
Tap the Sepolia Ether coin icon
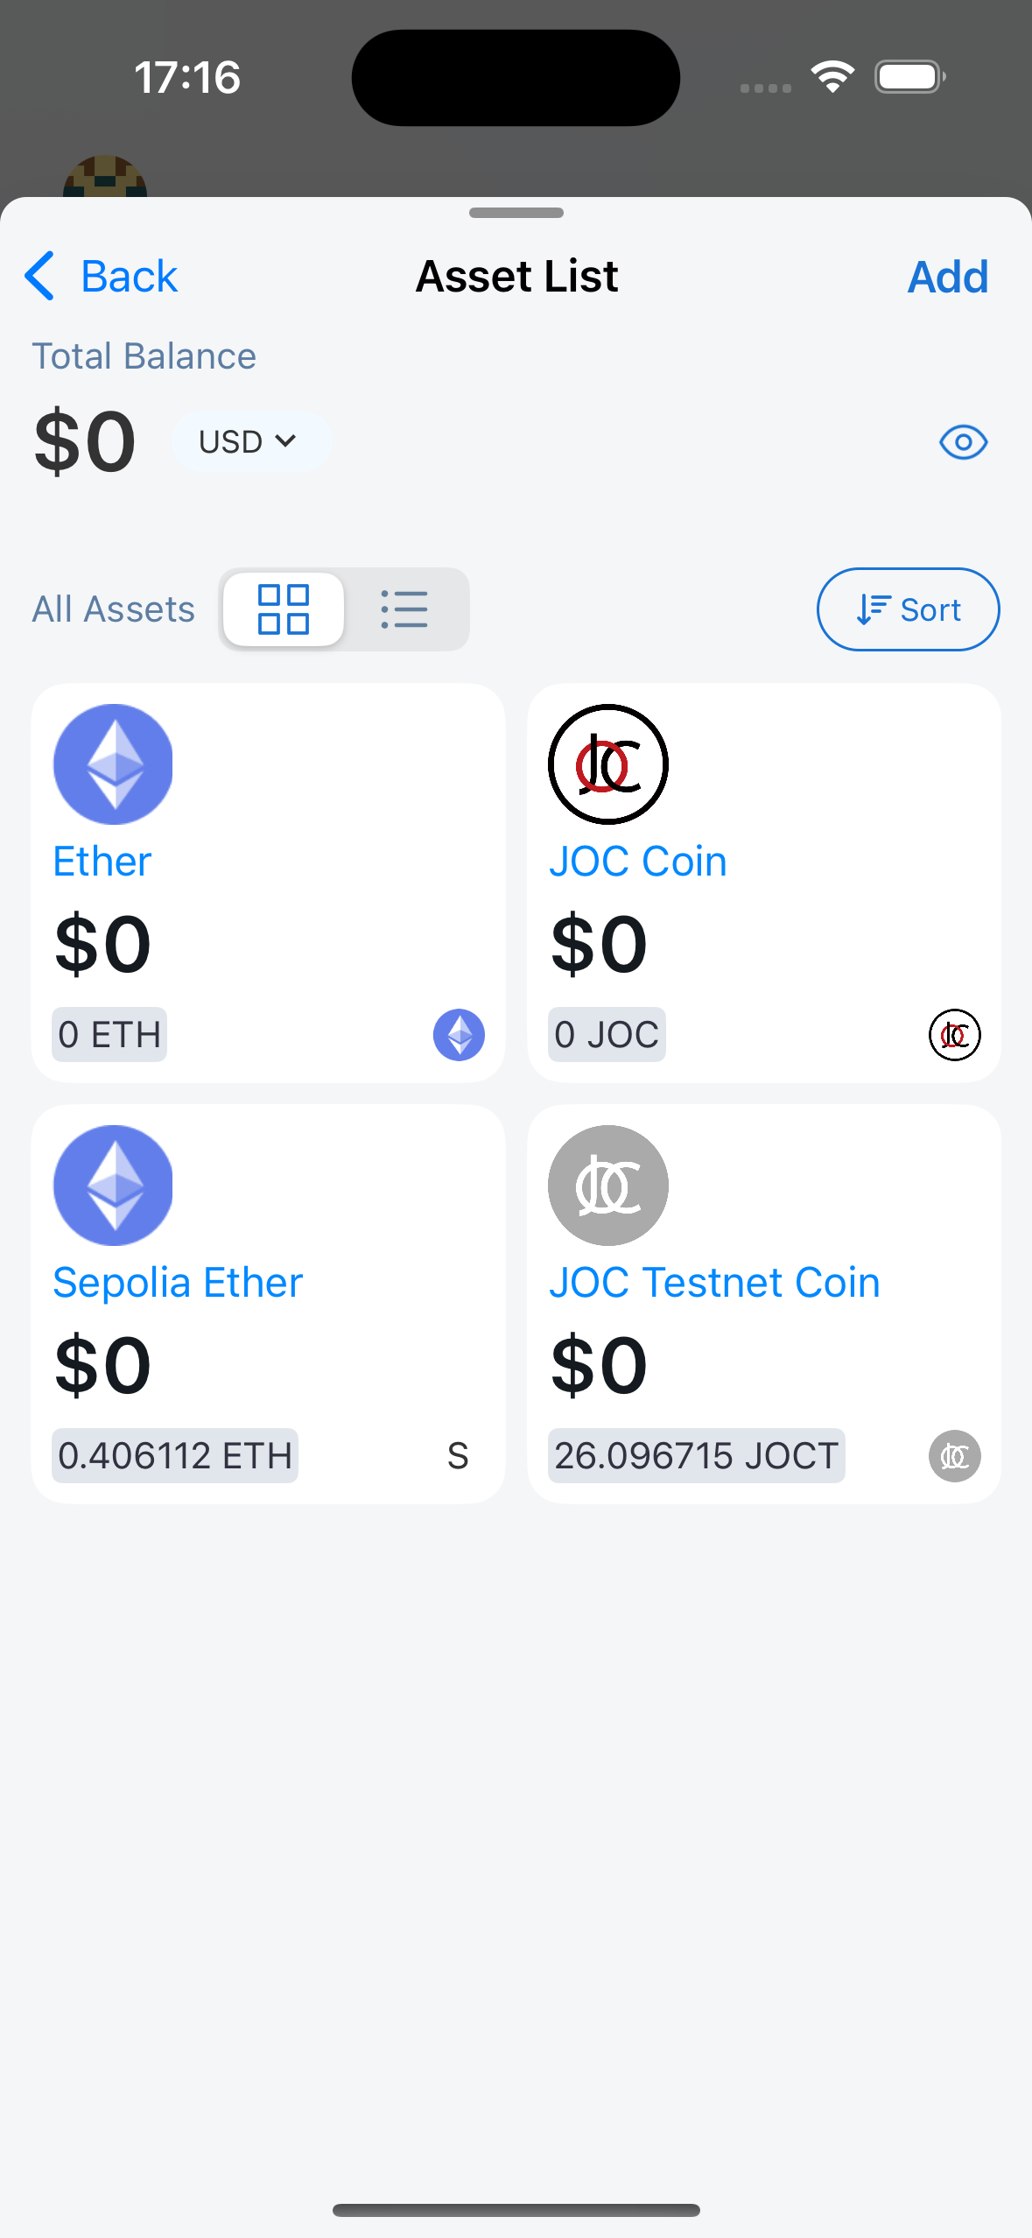click(113, 1185)
